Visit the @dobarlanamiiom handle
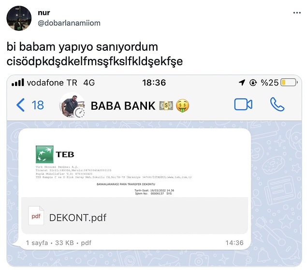The image size is (307, 270). click(x=69, y=23)
